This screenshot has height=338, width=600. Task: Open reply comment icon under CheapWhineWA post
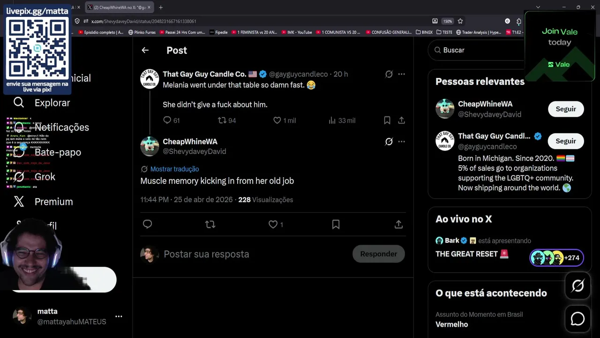pyautogui.click(x=147, y=224)
